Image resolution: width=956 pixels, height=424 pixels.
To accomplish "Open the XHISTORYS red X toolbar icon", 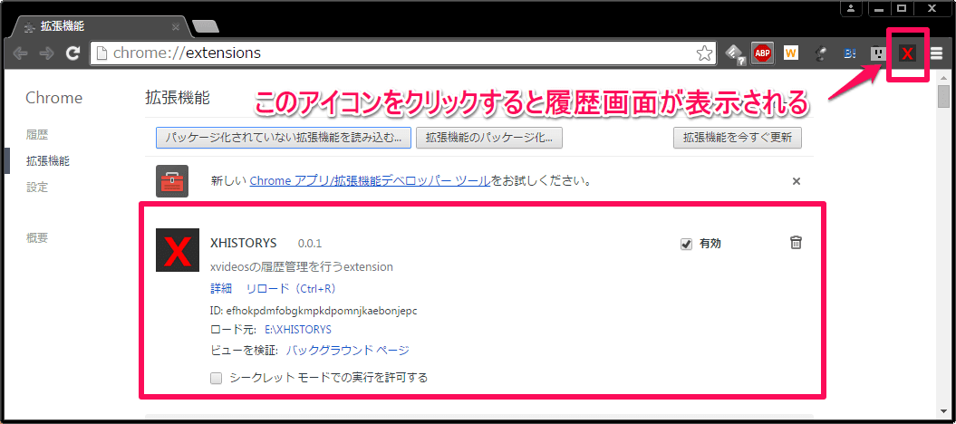I will tap(907, 53).
